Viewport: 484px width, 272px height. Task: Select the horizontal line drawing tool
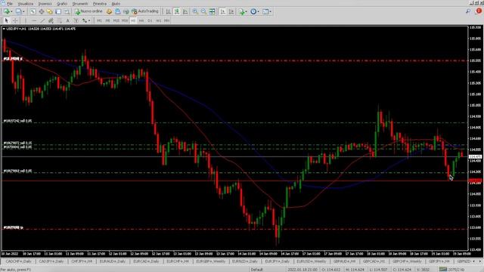tap(33, 20)
